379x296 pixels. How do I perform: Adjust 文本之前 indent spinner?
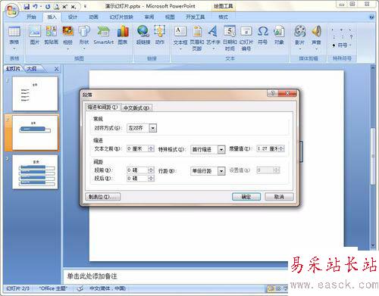click(x=151, y=149)
